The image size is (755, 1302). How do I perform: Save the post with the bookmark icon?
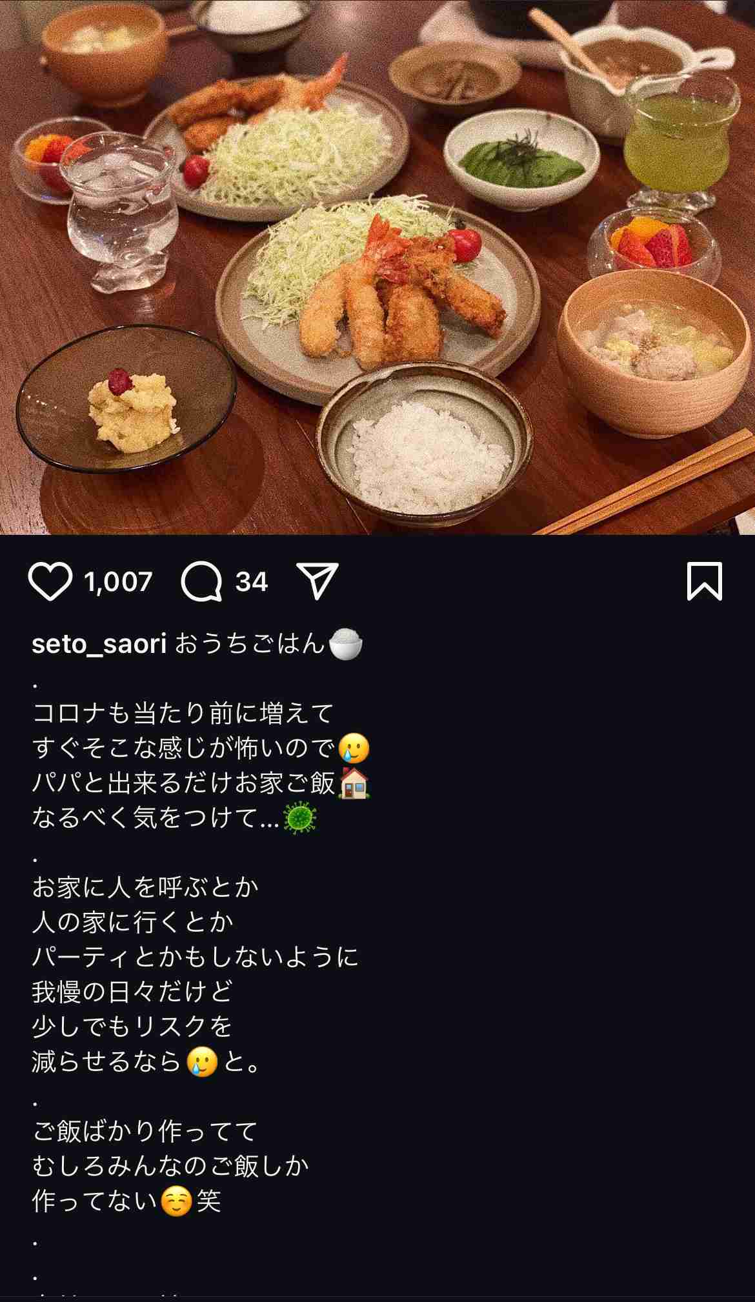coord(704,581)
